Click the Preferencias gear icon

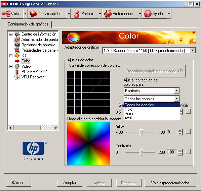(x=108, y=14)
